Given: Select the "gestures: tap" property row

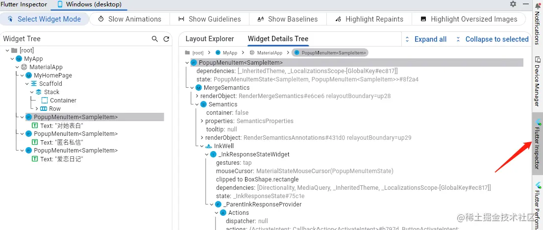Looking at the screenshot, I should 234,163.
